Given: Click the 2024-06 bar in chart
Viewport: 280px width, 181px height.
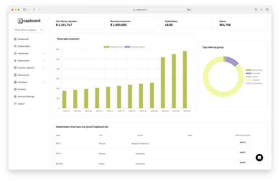Looking at the screenshot, I should [185, 80].
